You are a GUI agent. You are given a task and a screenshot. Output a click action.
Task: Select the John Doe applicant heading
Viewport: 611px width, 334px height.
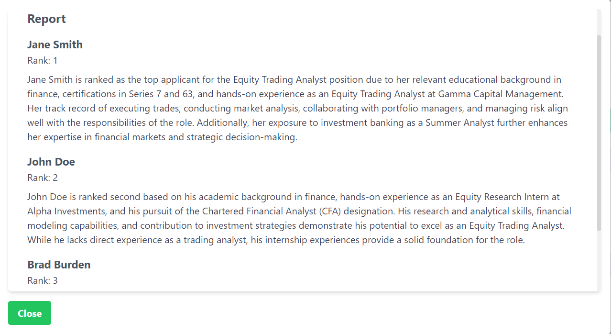(51, 162)
